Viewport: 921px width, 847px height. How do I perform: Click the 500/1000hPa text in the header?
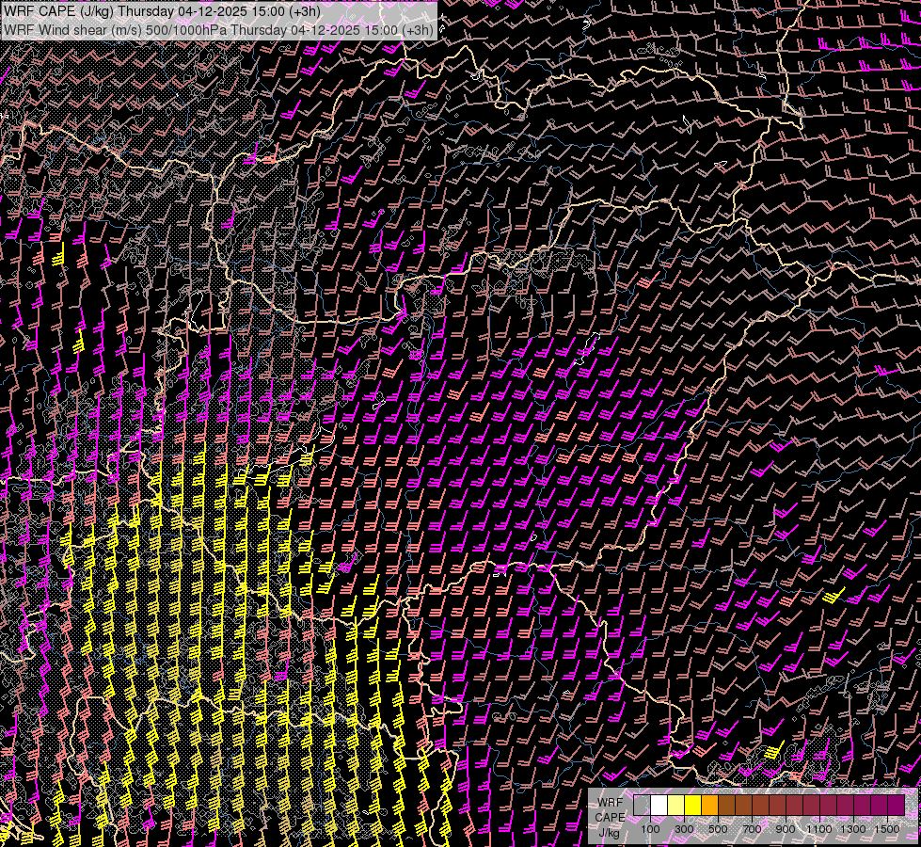pos(184,29)
